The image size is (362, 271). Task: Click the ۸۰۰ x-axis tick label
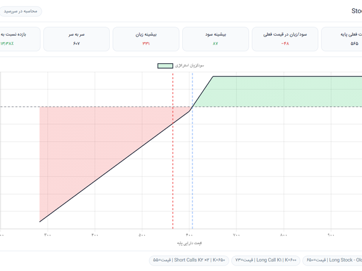pos(284,235)
